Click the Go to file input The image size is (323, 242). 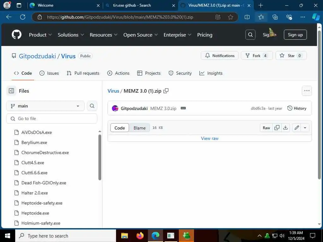pyautogui.click(x=52, y=118)
